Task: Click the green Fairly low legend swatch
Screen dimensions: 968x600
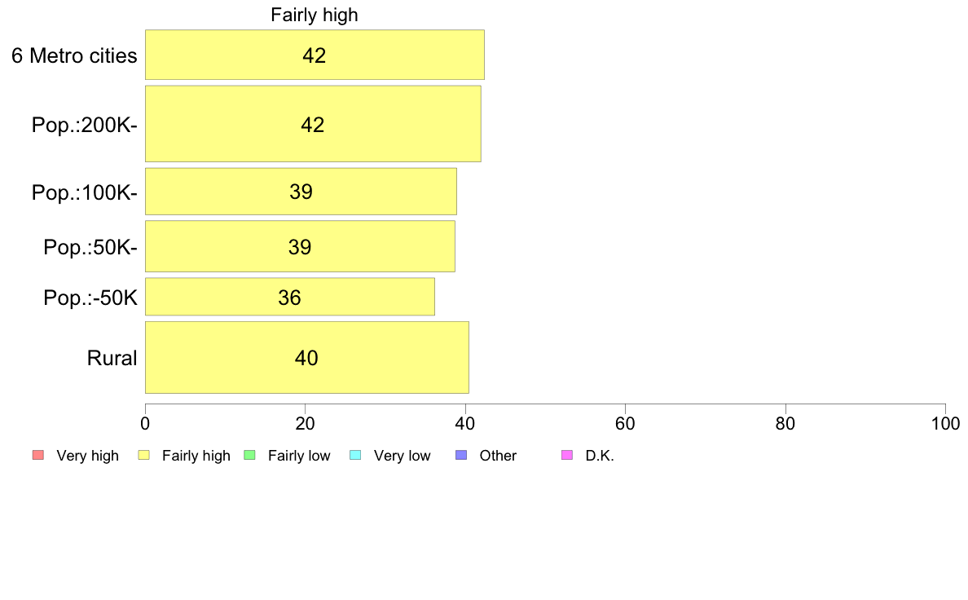Action: (249, 456)
